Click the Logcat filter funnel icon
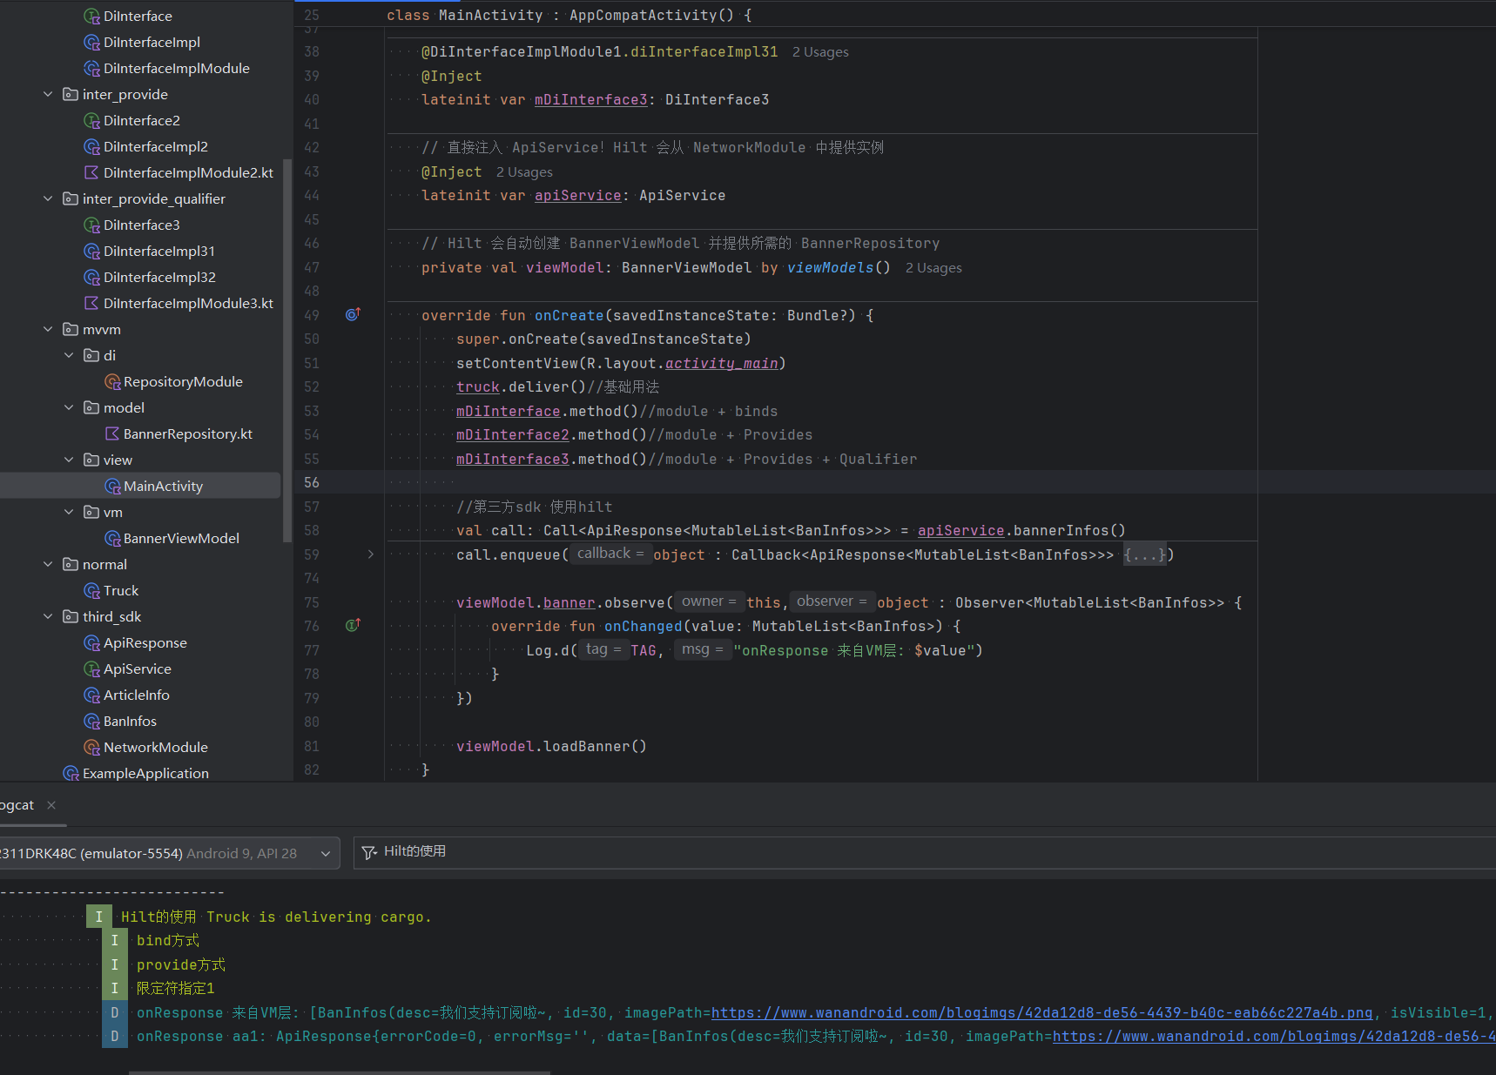 click(x=369, y=852)
